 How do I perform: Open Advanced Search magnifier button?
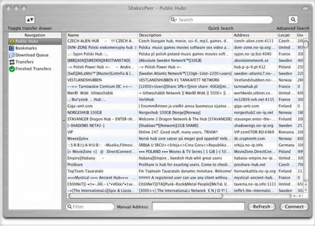click(x=293, y=20)
